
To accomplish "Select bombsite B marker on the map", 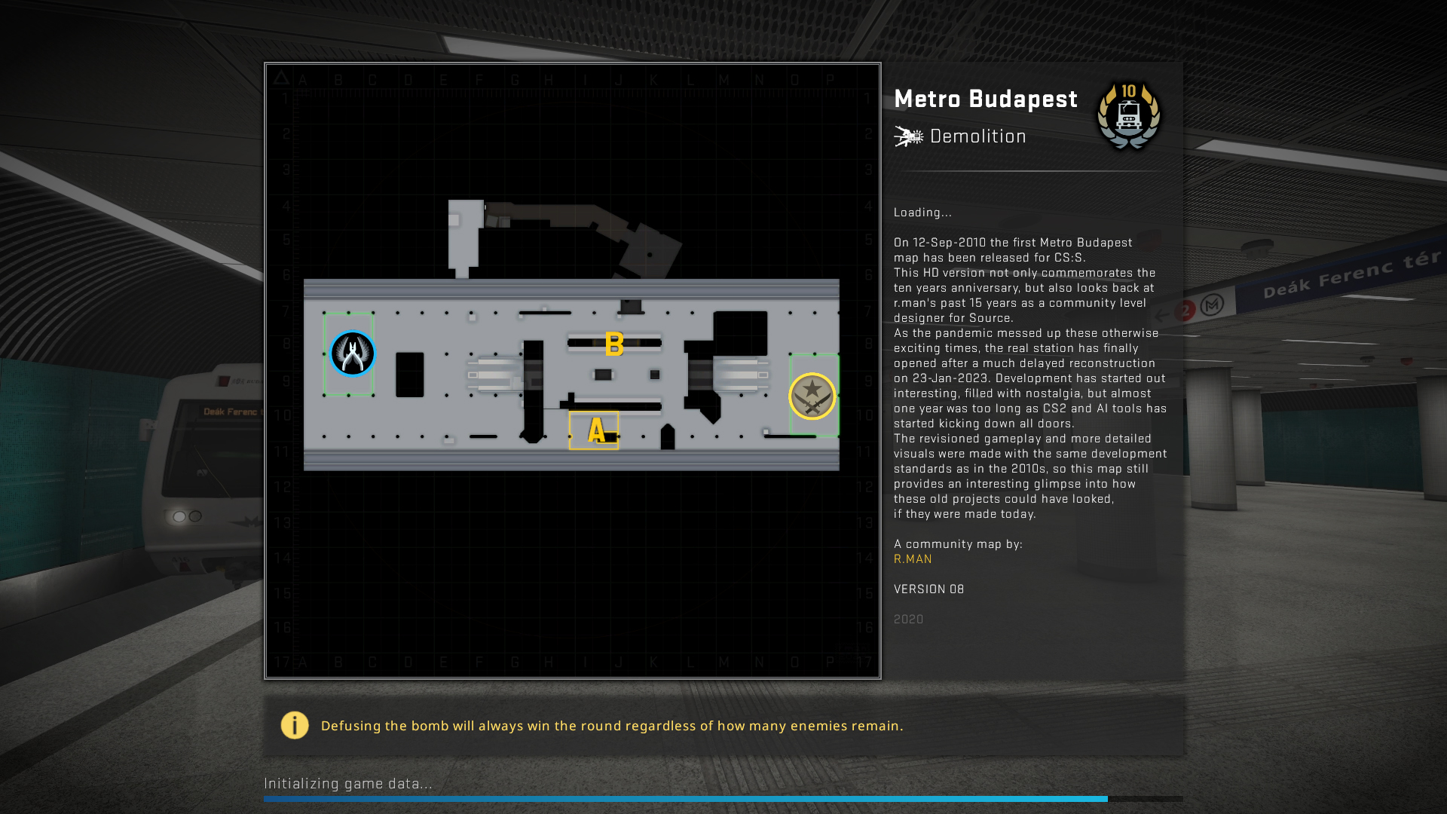I will point(614,344).
